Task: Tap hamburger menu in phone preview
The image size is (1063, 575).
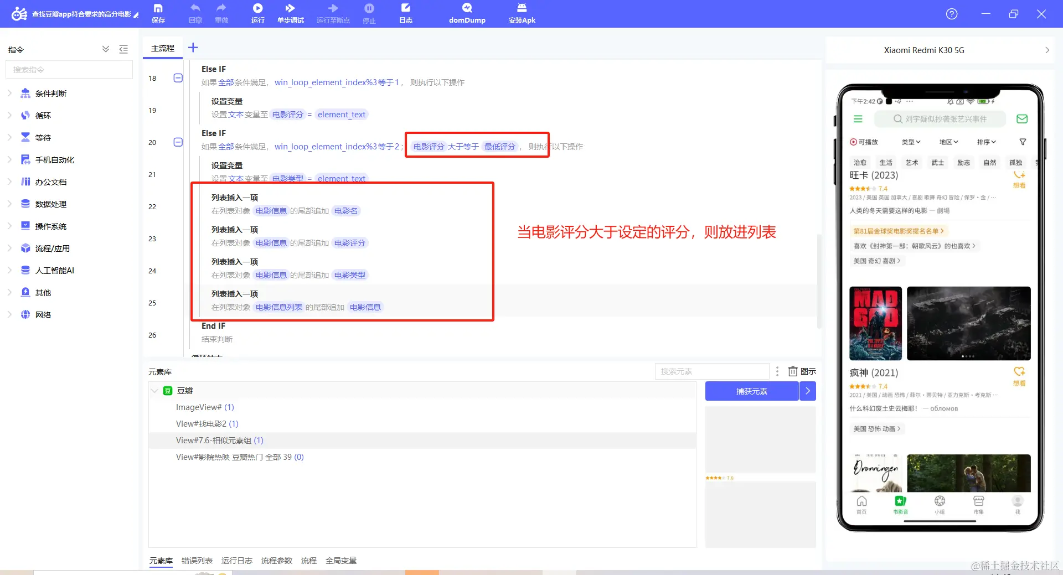Action: click(x=858, y=119)
